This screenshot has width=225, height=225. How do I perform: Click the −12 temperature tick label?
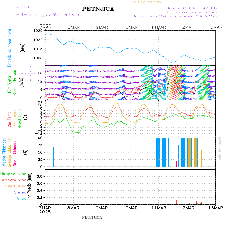(x=39, y=133)
